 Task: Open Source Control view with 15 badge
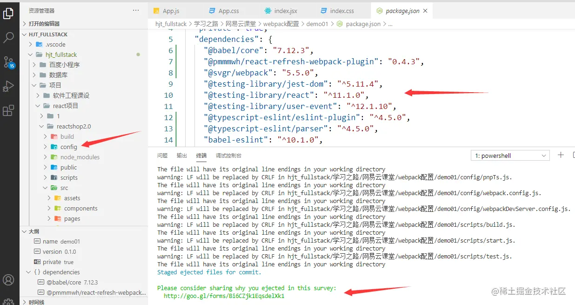point(9,62)
